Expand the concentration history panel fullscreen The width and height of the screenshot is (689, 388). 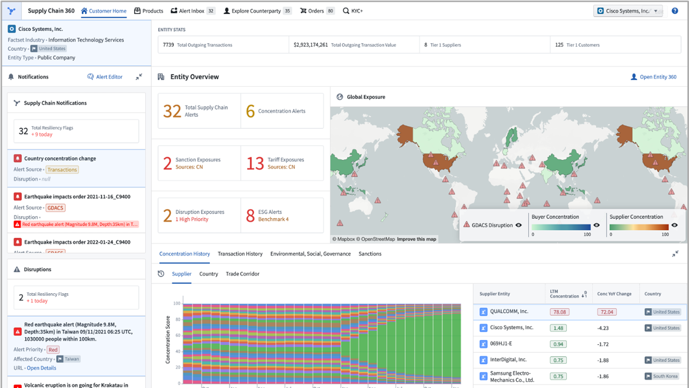[x=676, y=254]
